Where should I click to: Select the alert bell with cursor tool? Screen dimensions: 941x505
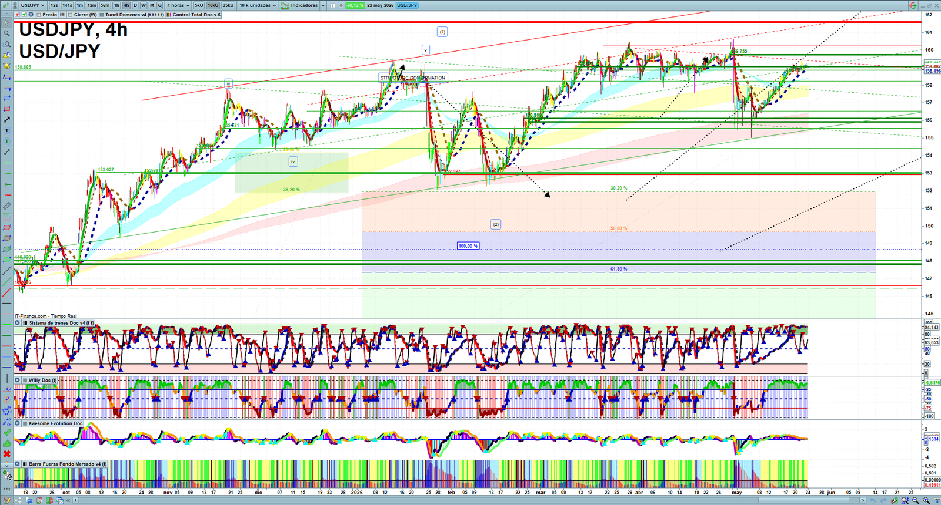pos(6,55)
